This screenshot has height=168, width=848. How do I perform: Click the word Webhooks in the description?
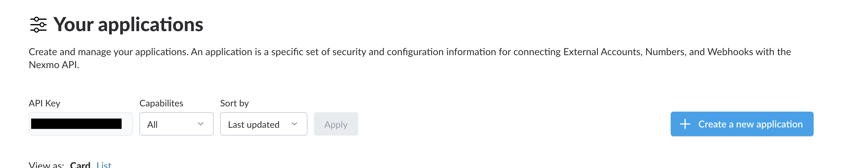(730, 52)
